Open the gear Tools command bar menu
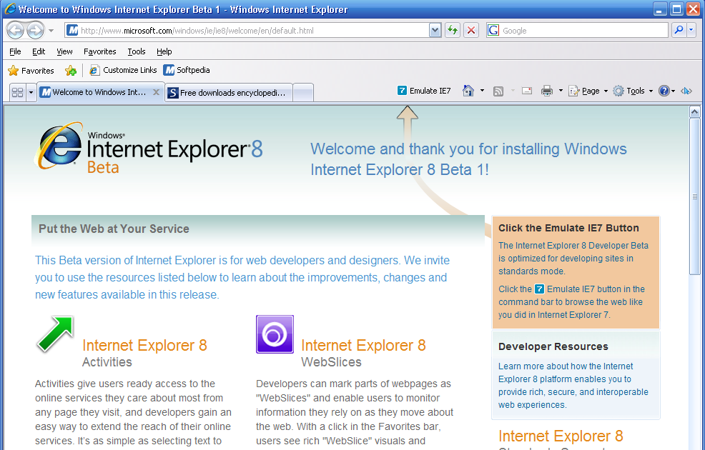 click(x=633, y=91)
